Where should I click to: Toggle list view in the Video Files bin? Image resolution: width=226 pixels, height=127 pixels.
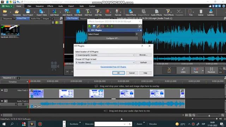[61, 23]
